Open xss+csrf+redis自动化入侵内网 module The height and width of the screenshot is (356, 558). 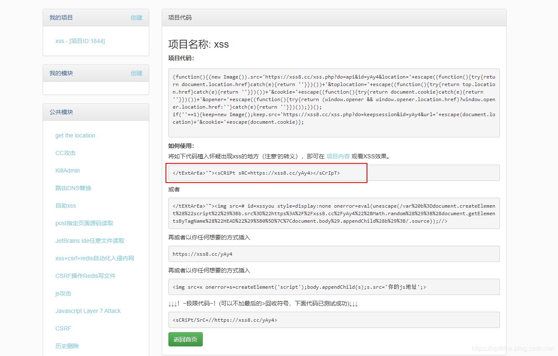(x=95, y=258)
